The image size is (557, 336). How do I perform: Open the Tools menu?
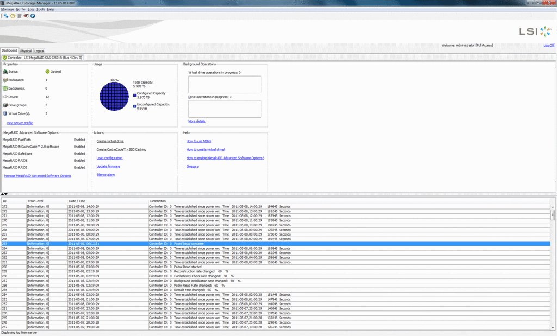(x=40, y=9)
